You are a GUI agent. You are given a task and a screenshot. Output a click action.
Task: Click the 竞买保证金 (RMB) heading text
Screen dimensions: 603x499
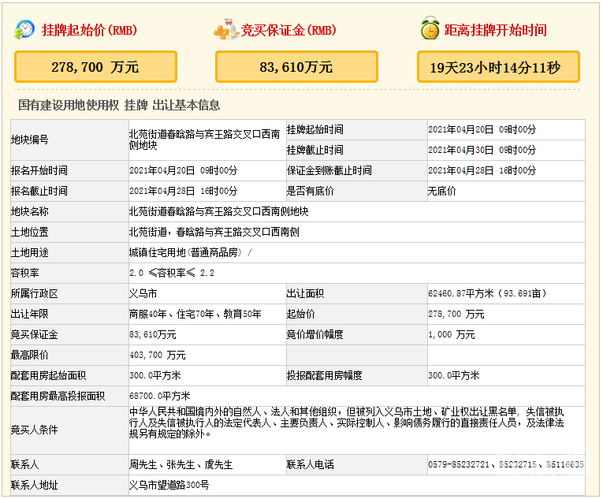(288, 31)
